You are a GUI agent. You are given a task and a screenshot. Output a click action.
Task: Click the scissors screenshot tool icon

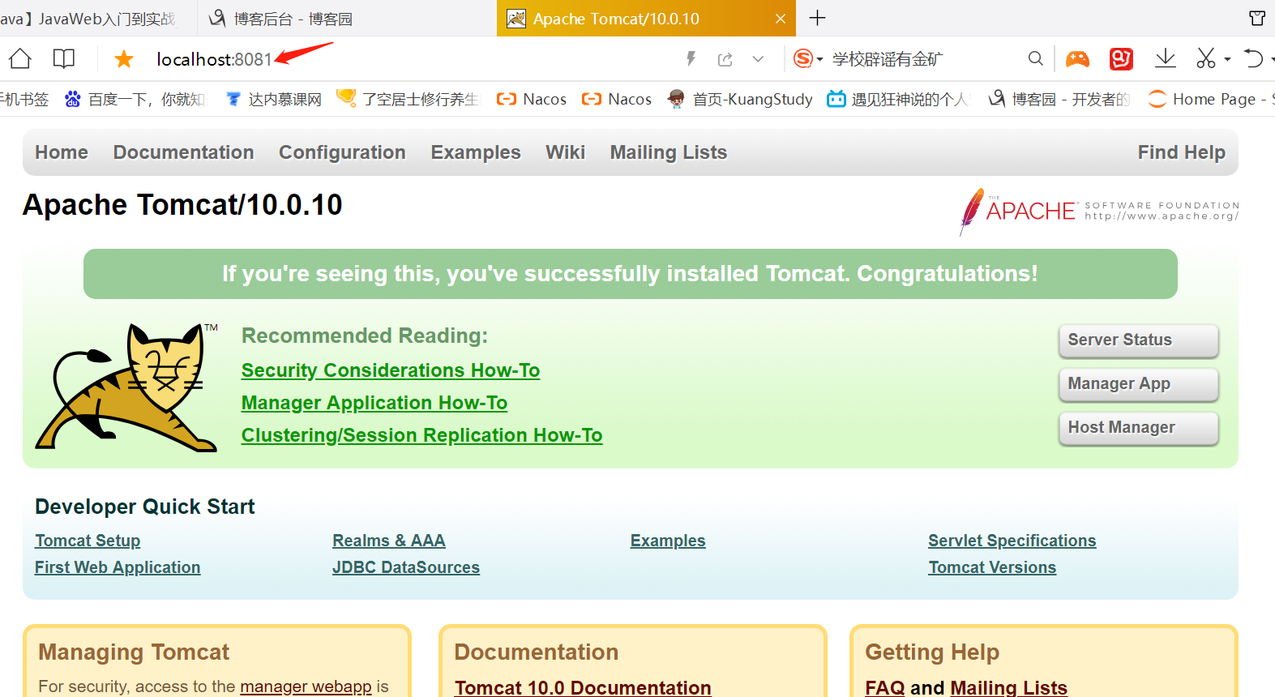[1206, 58]
